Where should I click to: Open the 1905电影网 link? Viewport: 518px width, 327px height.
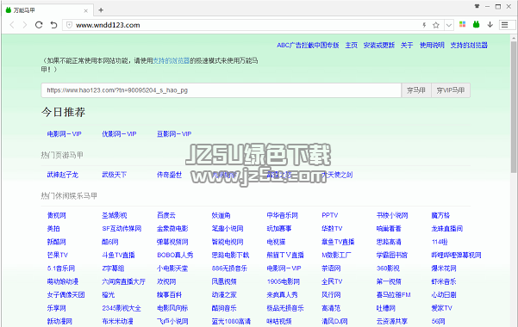point(283,281)
